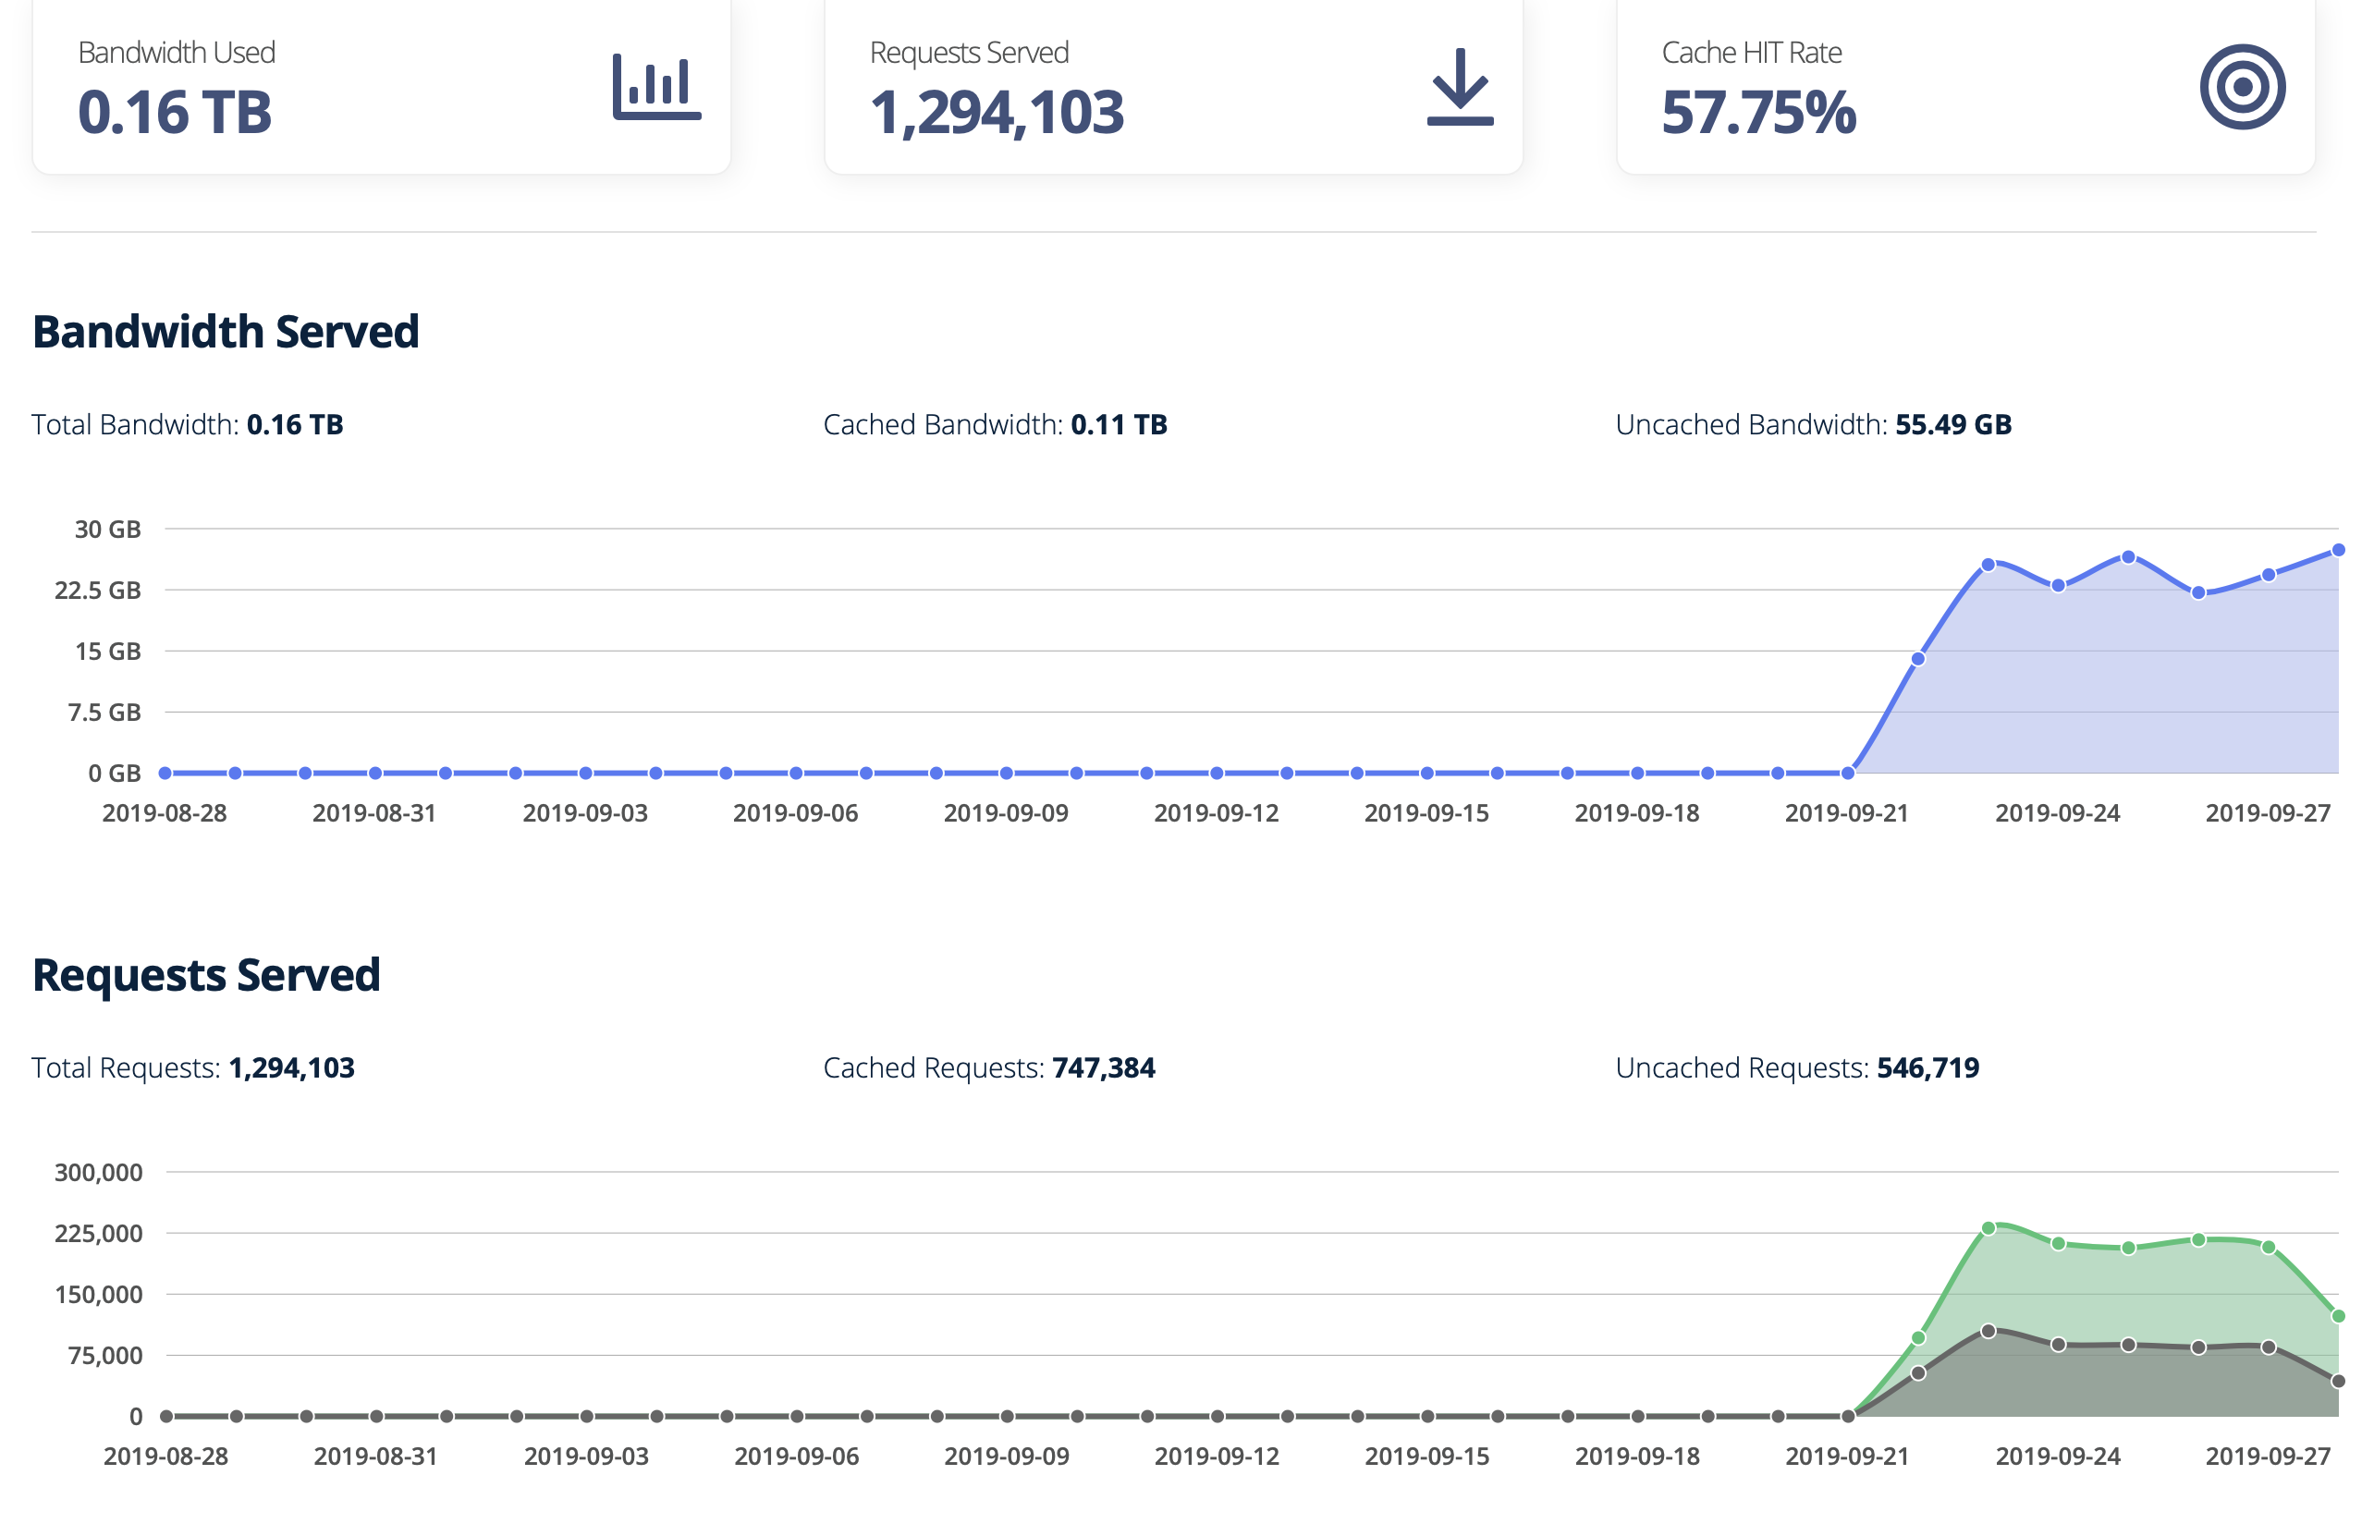Click the requests download arrow icon
Screen dimensions: 2374x1536
[1460, 87]
